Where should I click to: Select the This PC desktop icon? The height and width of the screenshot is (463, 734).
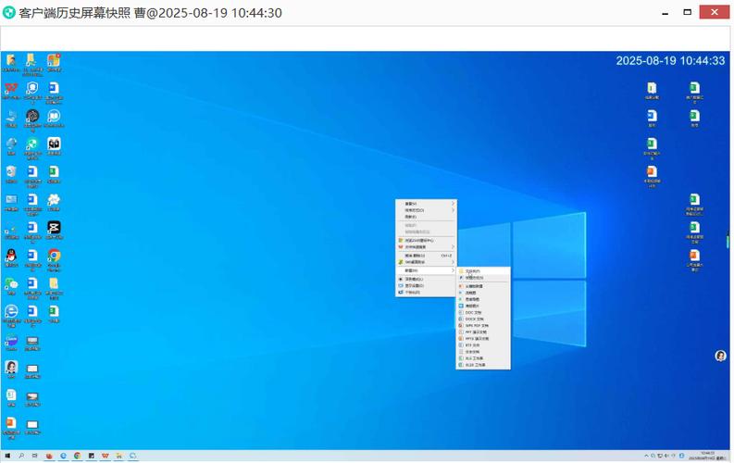[11, 118]
